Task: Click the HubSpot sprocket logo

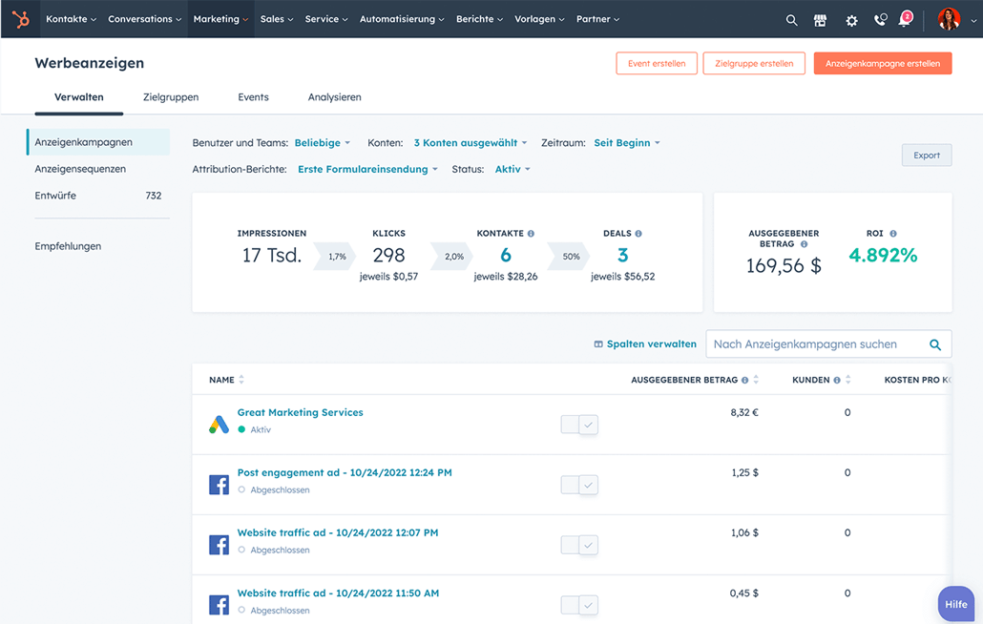Action: click(20, 19)
